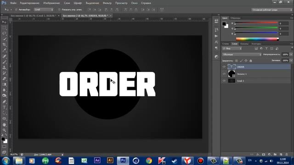Open the layer blend mode dropdown
Viewport: 294px width, 165px height.
242,55
